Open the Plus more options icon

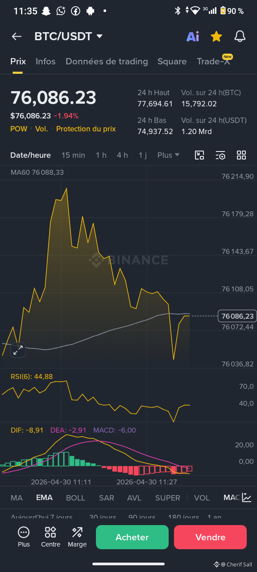click(x=24, y=537)
